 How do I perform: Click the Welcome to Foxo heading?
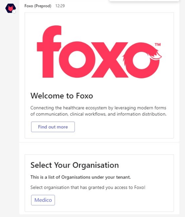click(62, 96)
